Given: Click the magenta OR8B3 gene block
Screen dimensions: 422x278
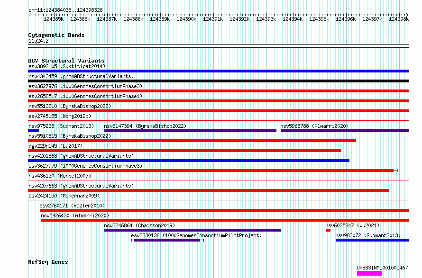Looking at the screenshot, I should point(369,273).
